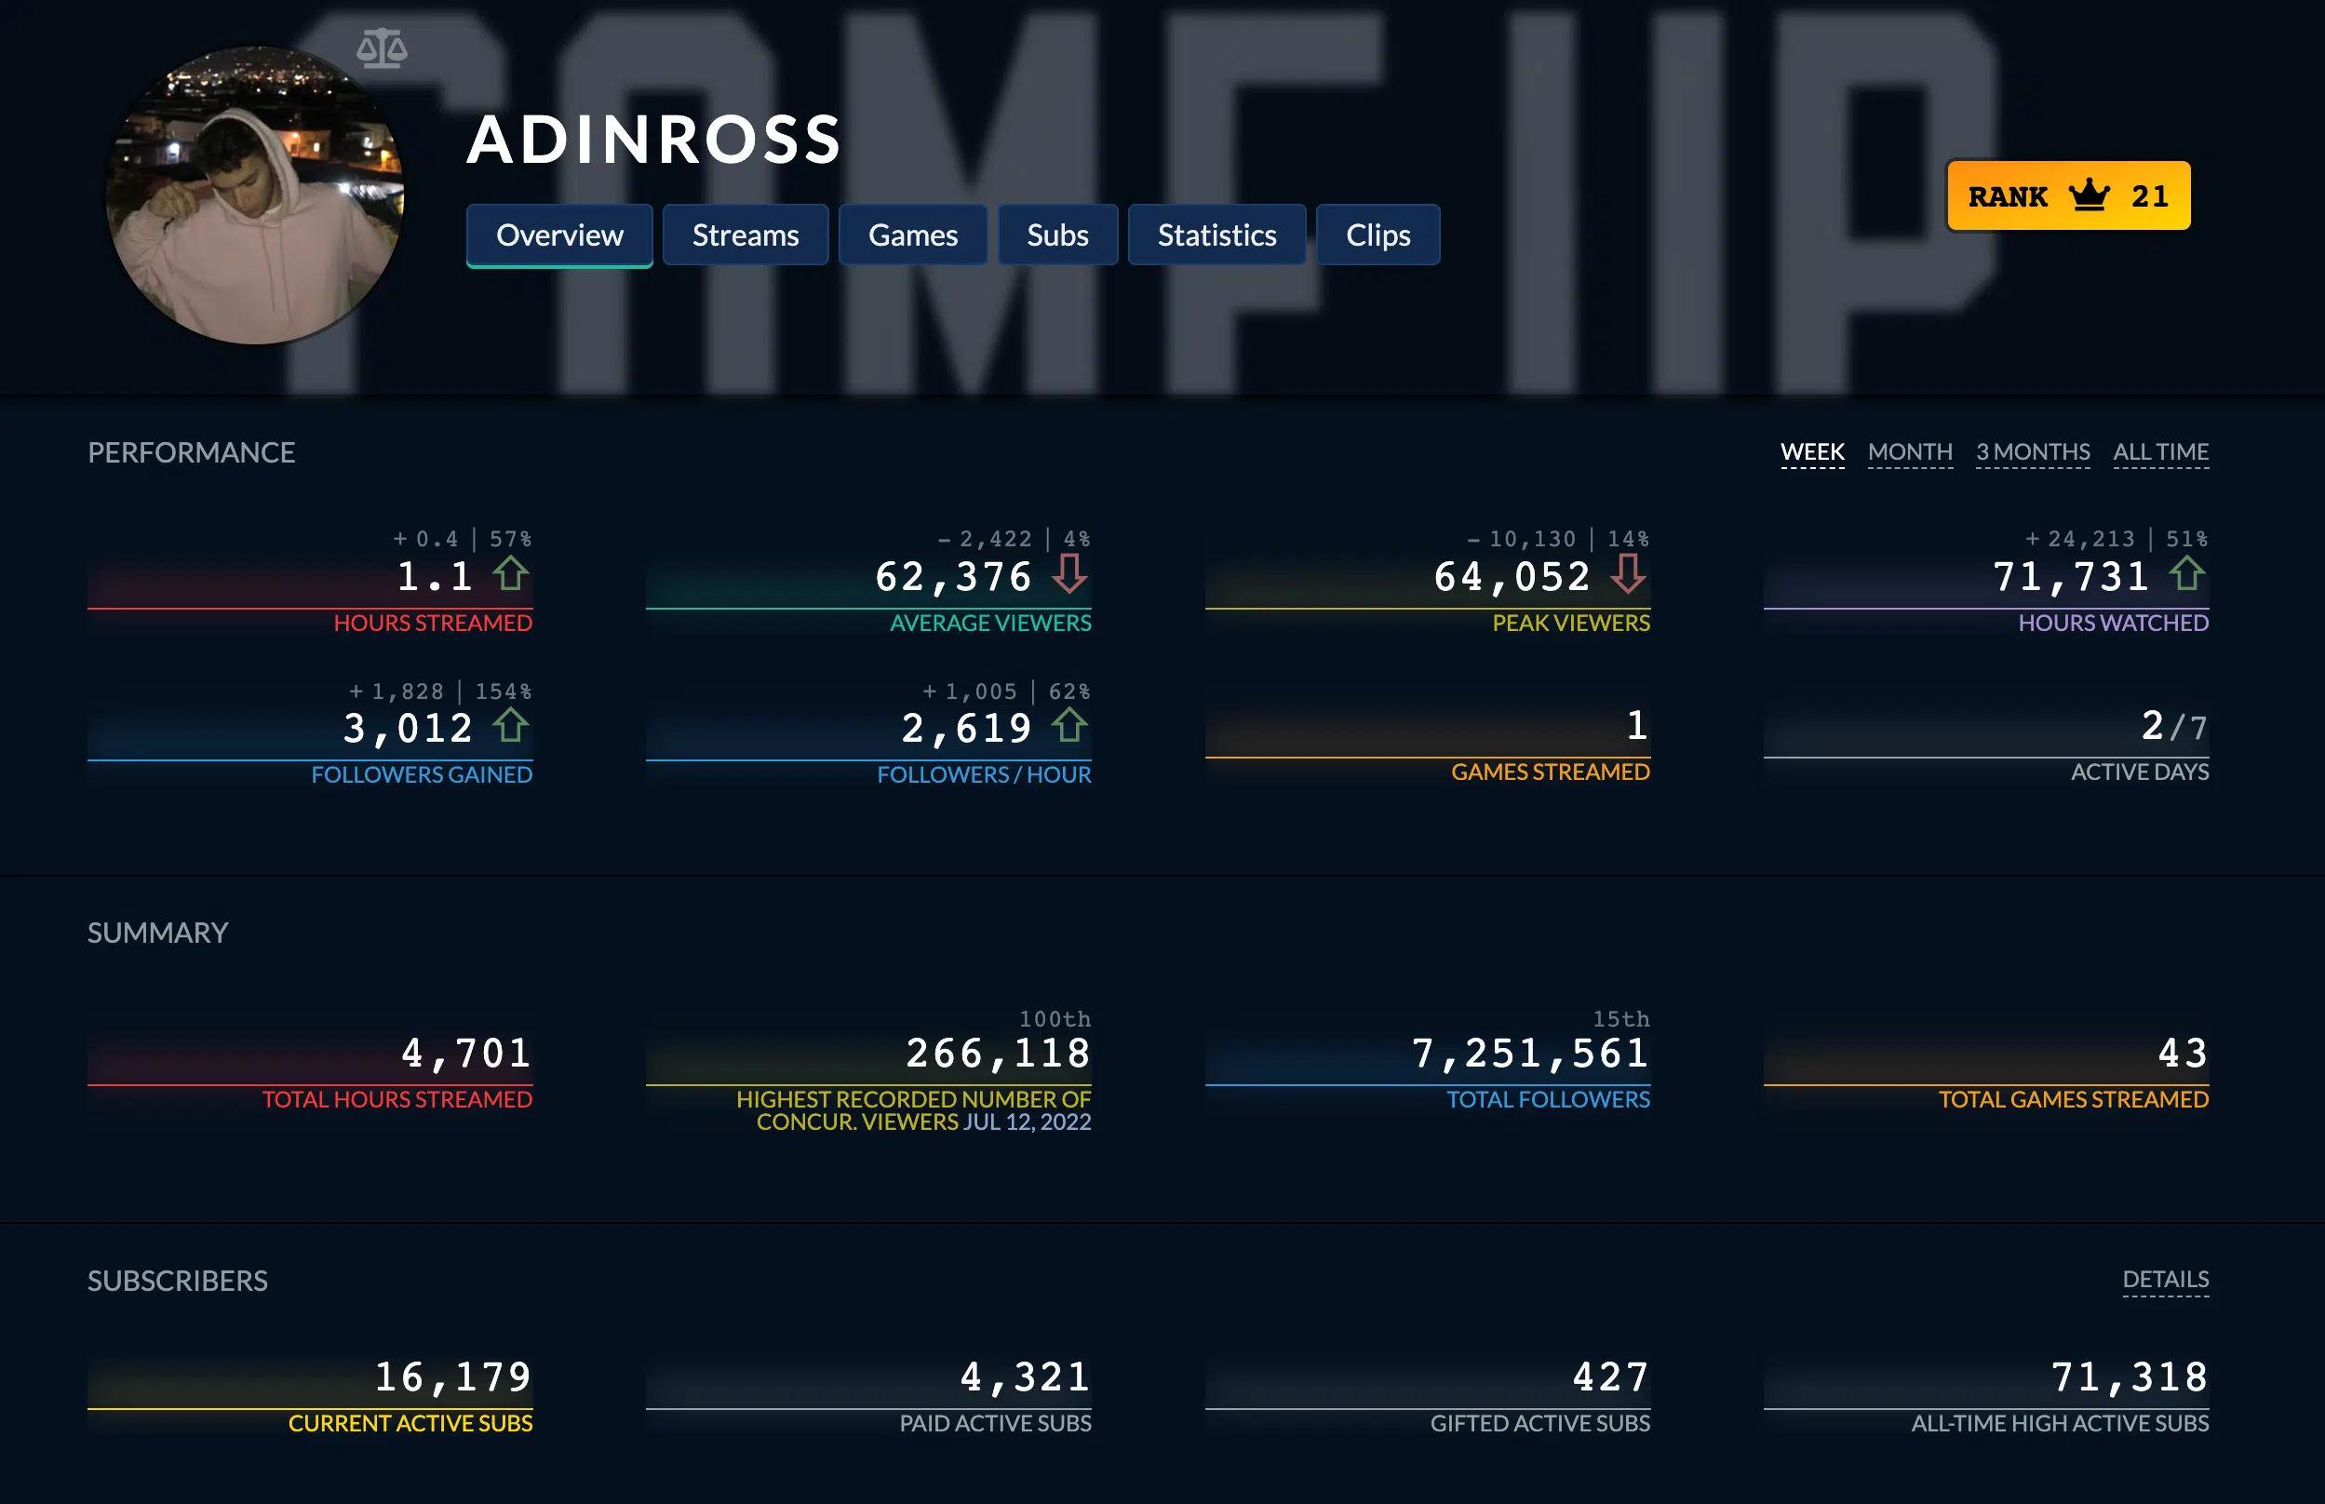Open the Subs tab

pos(1056,235)
